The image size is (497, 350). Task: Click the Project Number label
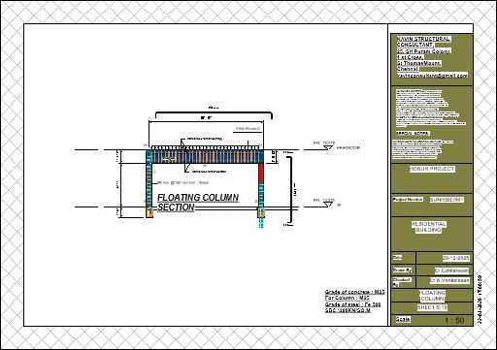click(x=408, y=200)
